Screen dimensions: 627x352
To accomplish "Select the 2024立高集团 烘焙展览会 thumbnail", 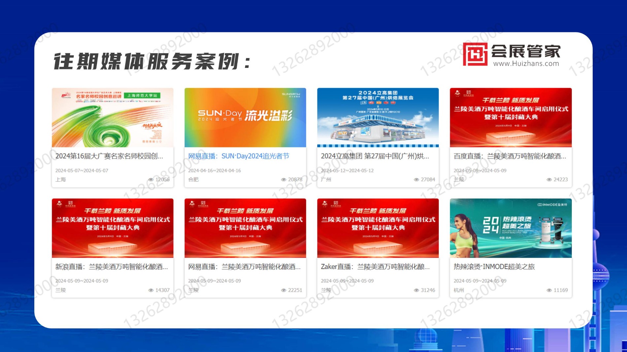I will (x=378, y=117).
